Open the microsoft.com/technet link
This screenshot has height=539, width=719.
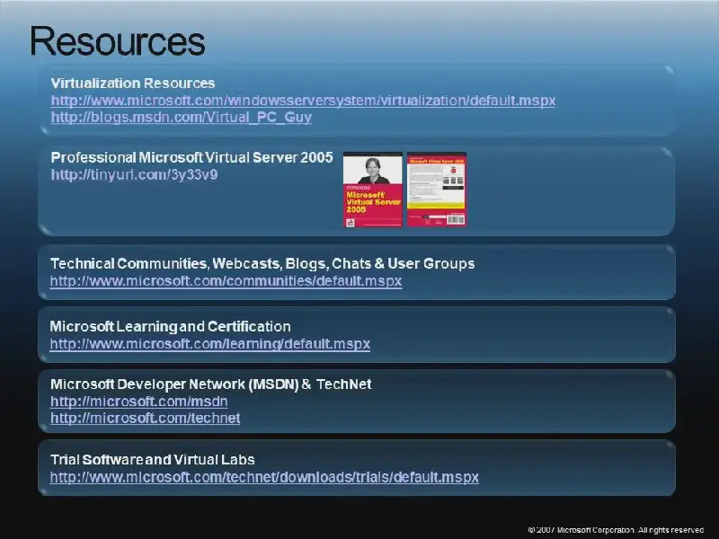146,418
